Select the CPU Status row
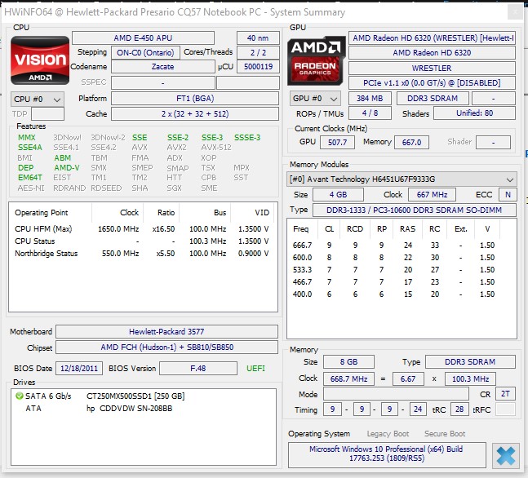This screenshot has height=478, width=528. (x=142, y=241)
